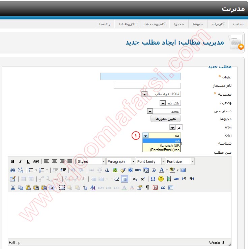Open the دسترسی access dropdown
This screenshot has height=249, width=249.
coord(164,111)
